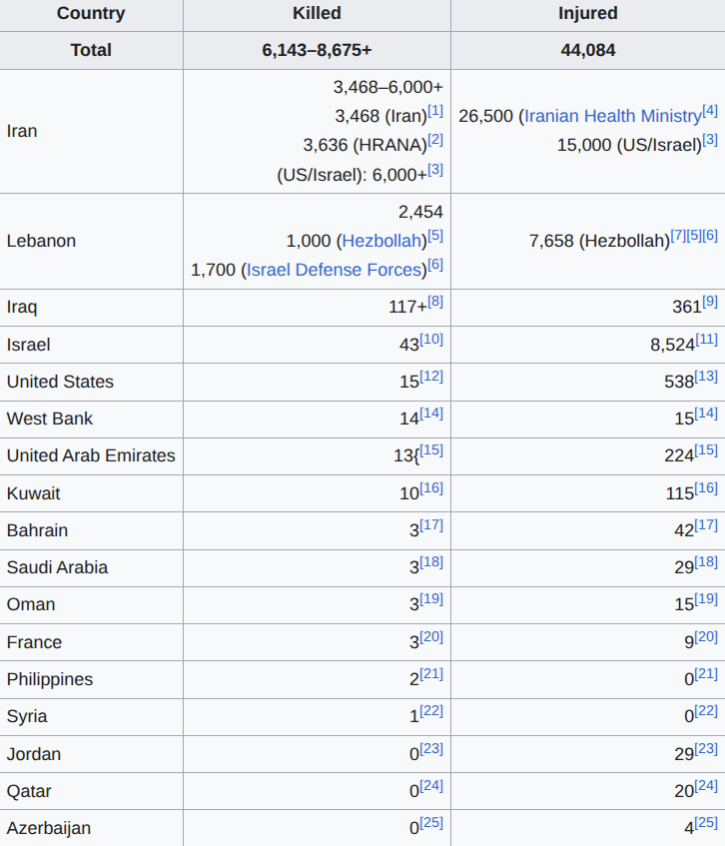Click the Lebanon country cell
The height and width of the screenshot is (846, 725).
(91, 241)
